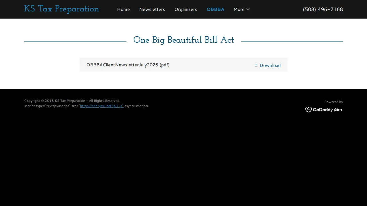
Task: Select the OBBBA nav item
Action: pyautogui.click(x=215, y=9)
